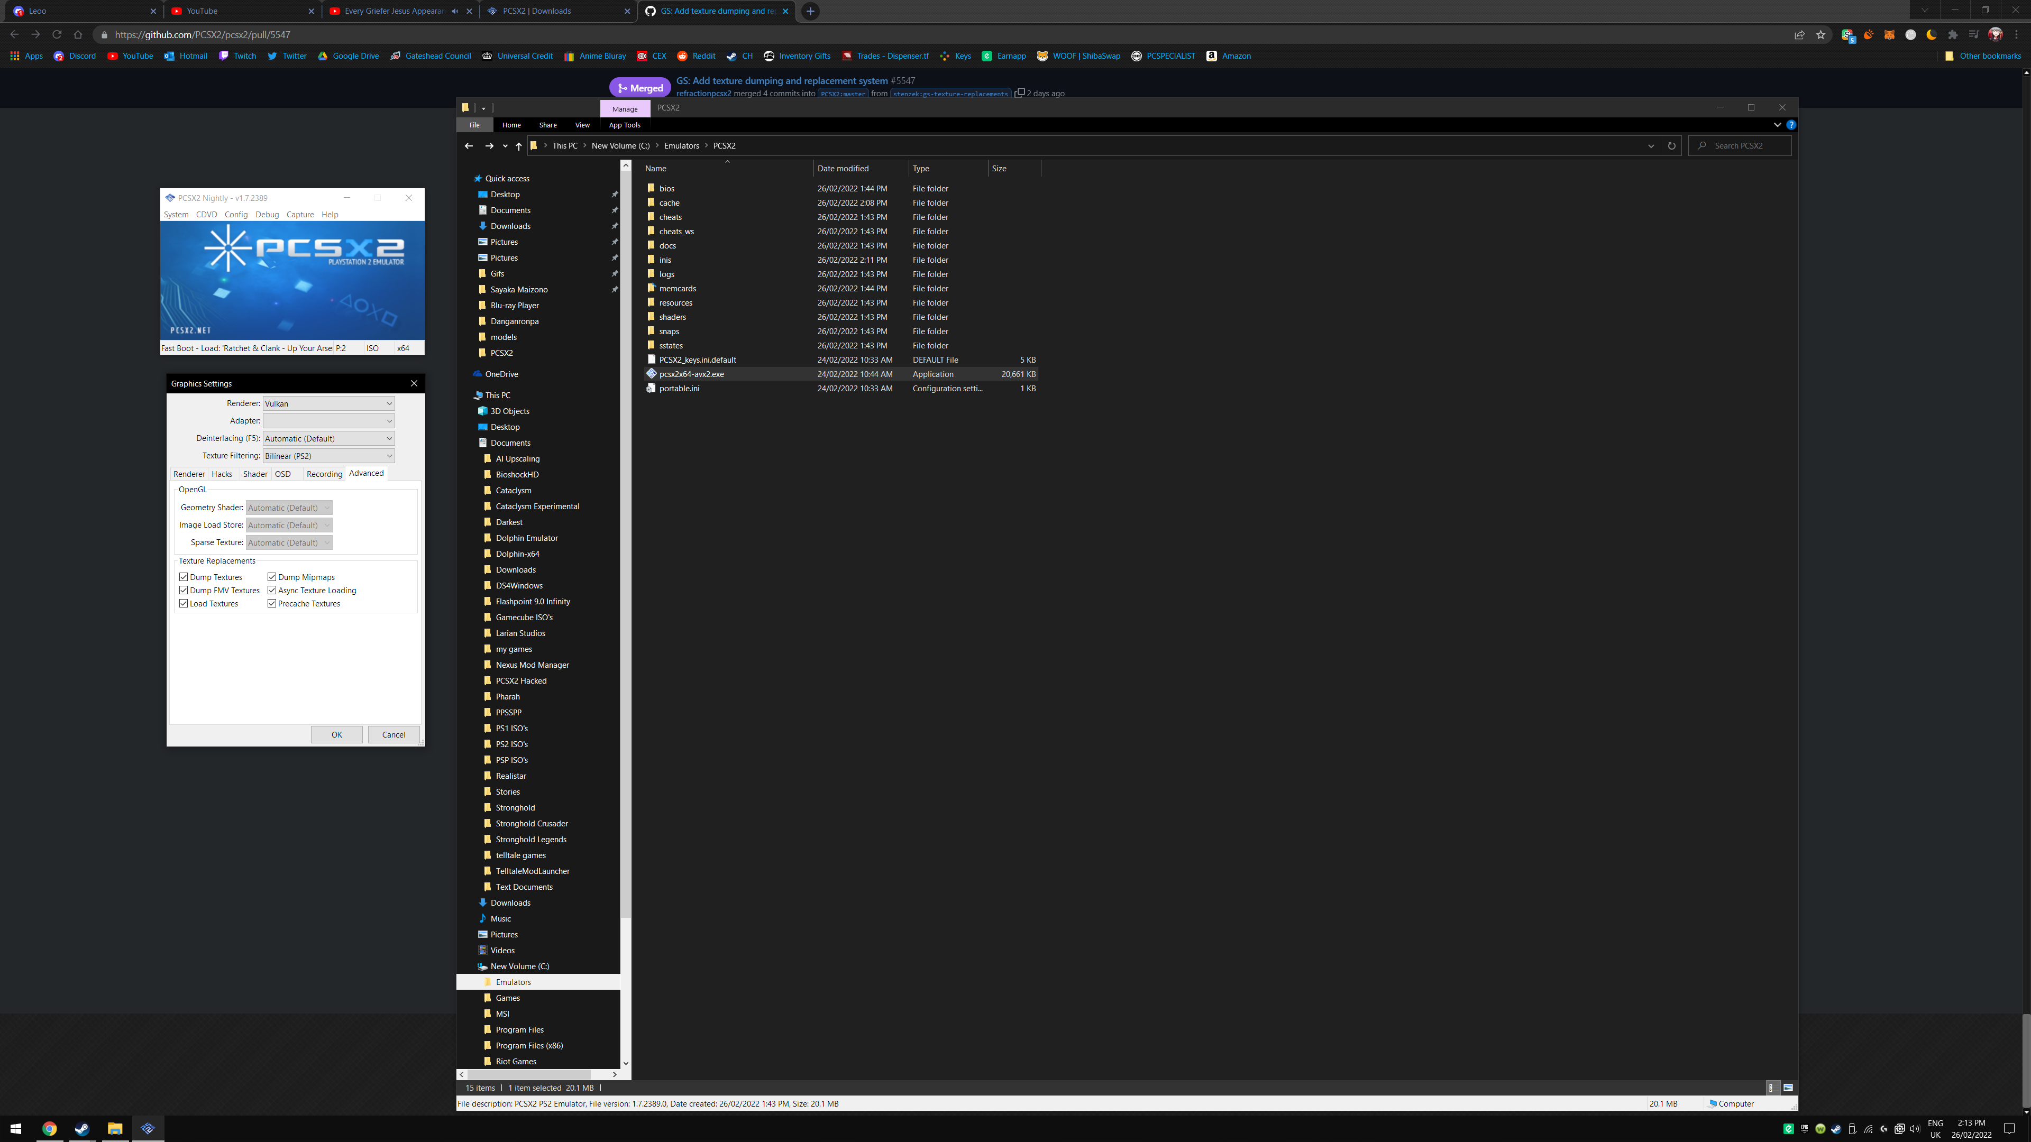This screenshot has width=2031, height=1142.
Task: Open the Deinterlacing dropdown
Action: pos(328,438)
